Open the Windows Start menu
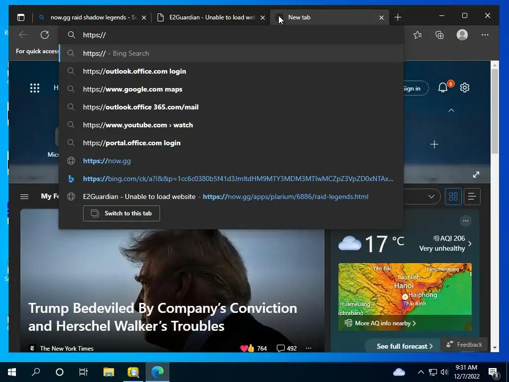The width and height of the screenshot is (509, 382). (x=12, y=372)
